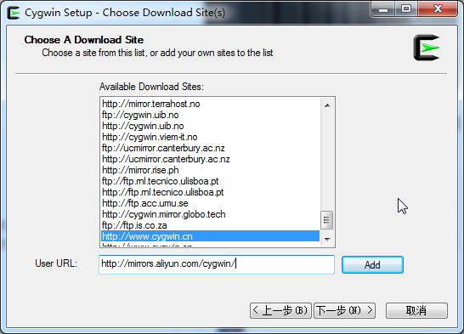Viewport: 464px width, 334px height.
Task: Select ftp://ucmirror.canterbury.ac.nz site
Action: pyautogui.click(x=210, y=148)
